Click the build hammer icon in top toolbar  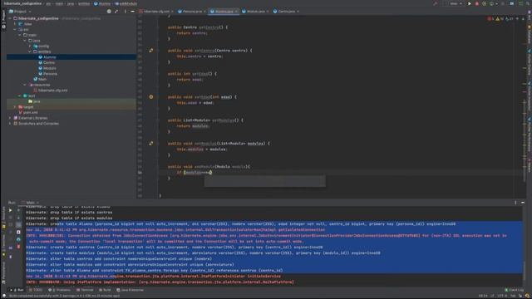click(x=436, y=3)
